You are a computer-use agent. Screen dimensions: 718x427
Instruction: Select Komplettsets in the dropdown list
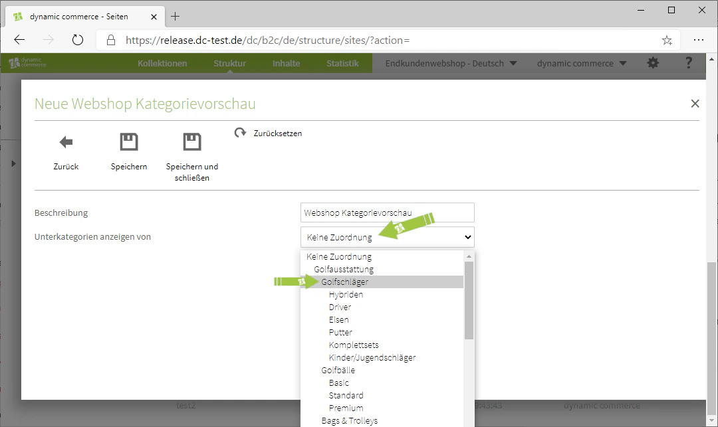point(382,345)
